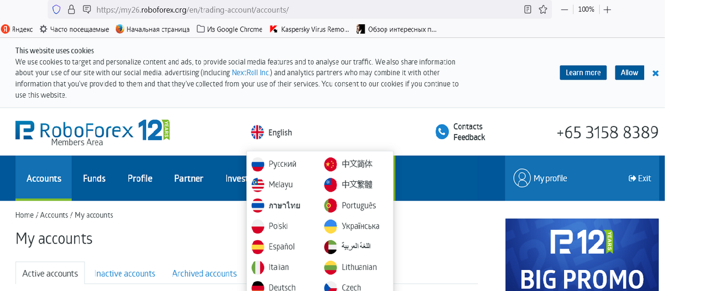Open the Contacts link
Viewport: 714px width, 291px height.
click(468, 126)
